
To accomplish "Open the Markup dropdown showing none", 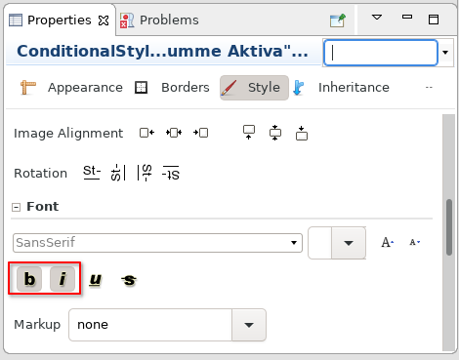I will (167, 325).
